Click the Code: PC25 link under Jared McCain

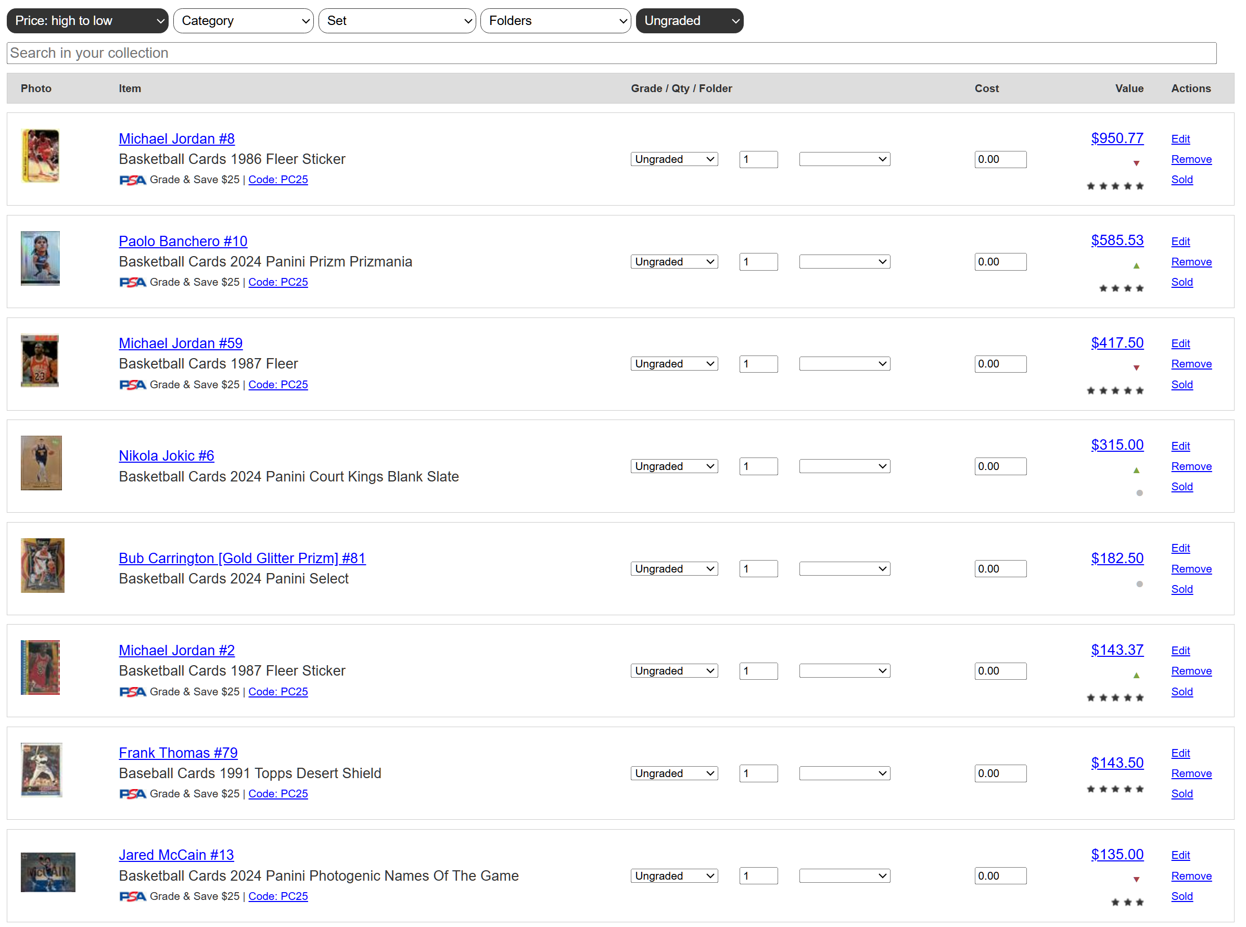click(278, 897)
